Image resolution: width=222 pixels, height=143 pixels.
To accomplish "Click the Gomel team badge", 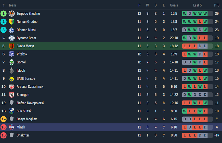I will point(12,62).
